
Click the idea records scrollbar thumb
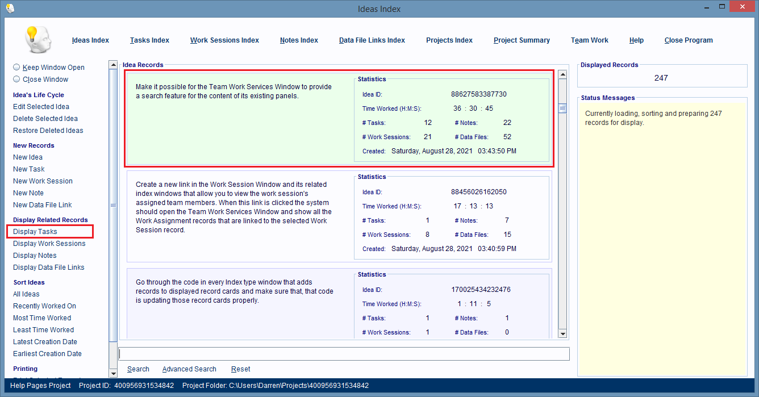(562, 108)
